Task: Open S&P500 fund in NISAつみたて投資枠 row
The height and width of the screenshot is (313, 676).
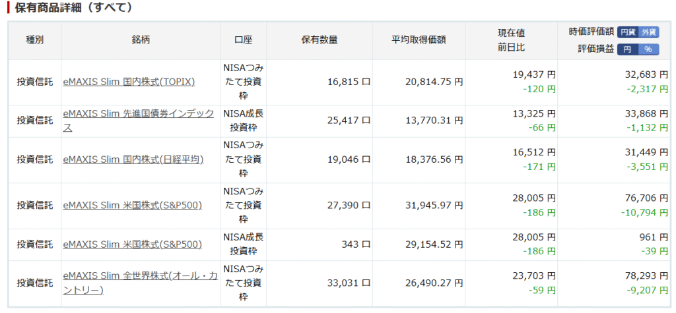Action: coord(132,206)
